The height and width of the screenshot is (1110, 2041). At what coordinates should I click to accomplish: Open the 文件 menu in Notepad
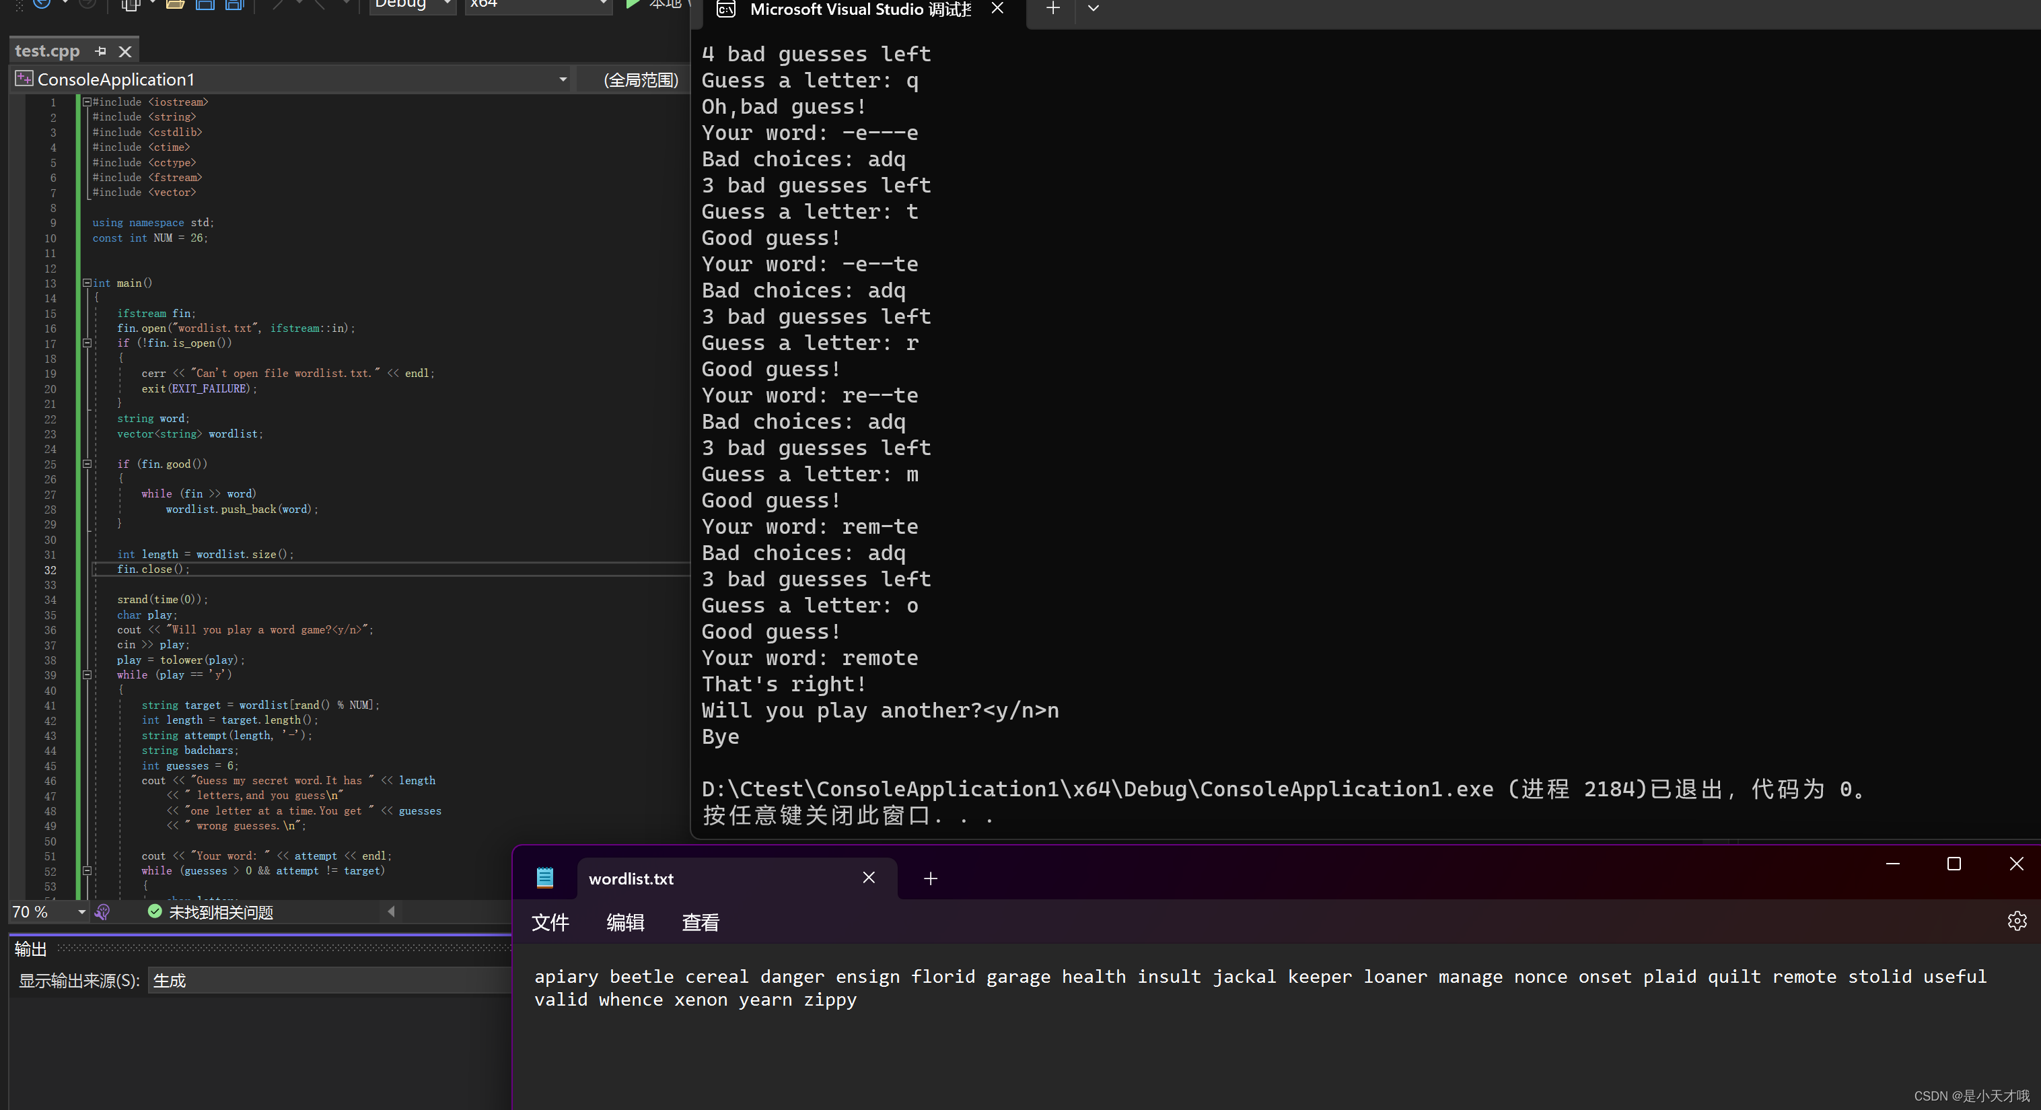tap(550, 922)
